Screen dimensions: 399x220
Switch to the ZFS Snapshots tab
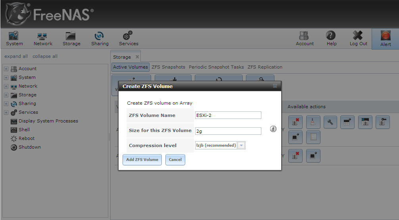tap(168, 67)
